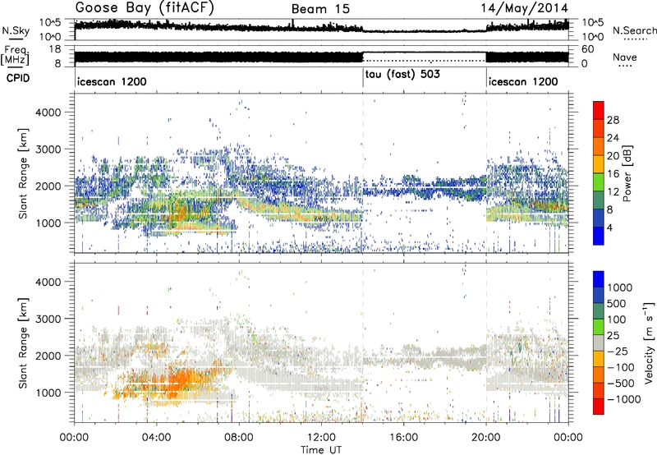
Task: Click the 'Time UT' axis title
Action: click(x=321, y=450)
